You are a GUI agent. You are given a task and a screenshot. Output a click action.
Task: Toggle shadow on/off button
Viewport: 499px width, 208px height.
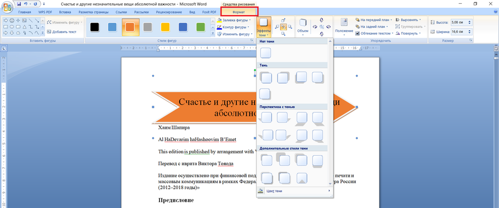point(283,27)
